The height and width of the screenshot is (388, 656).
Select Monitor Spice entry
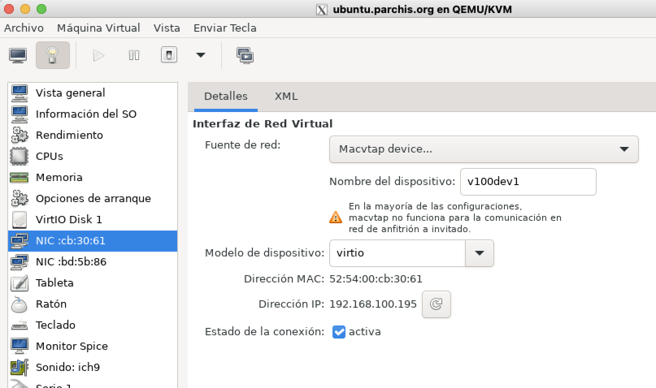[93, 346]
